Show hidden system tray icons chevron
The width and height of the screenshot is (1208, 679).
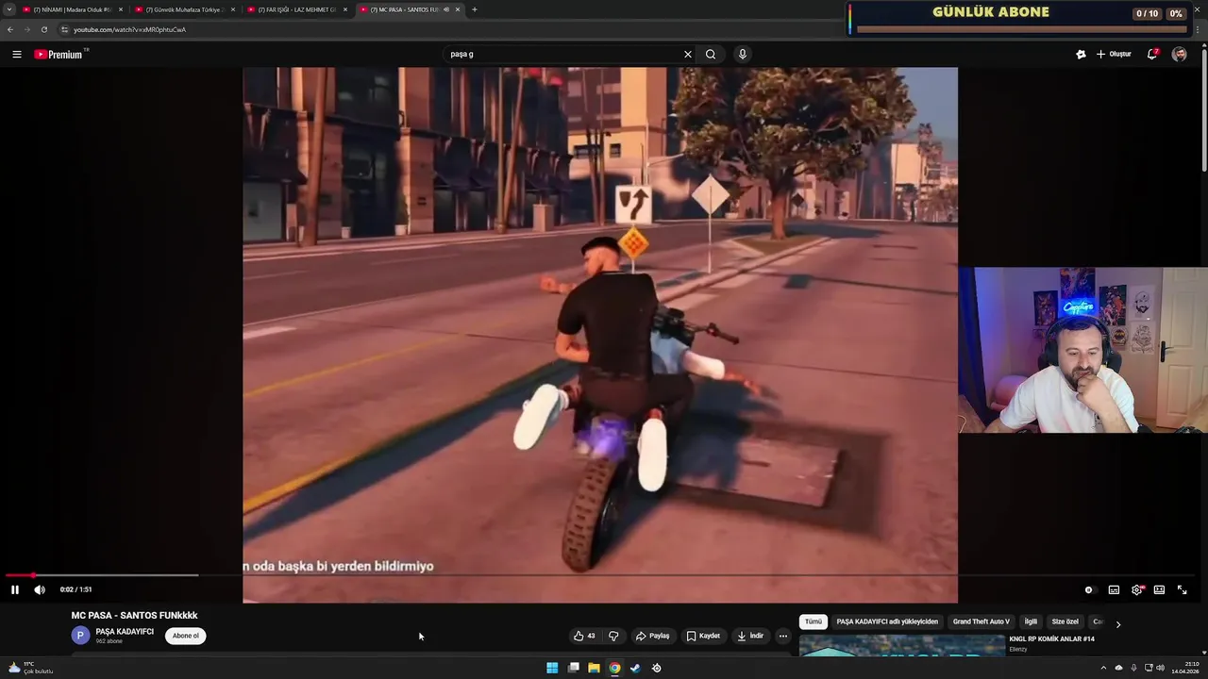pos(1103,668)
